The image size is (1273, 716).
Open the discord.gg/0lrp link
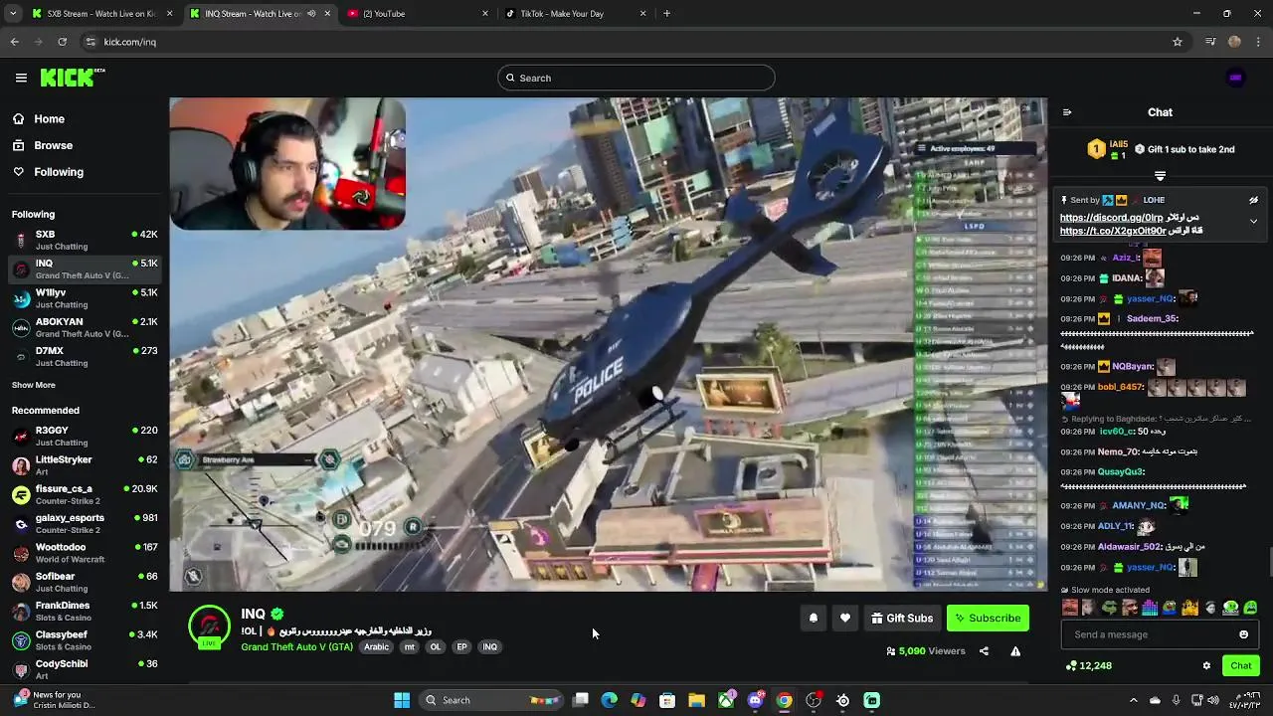(x=1111, y=217)
